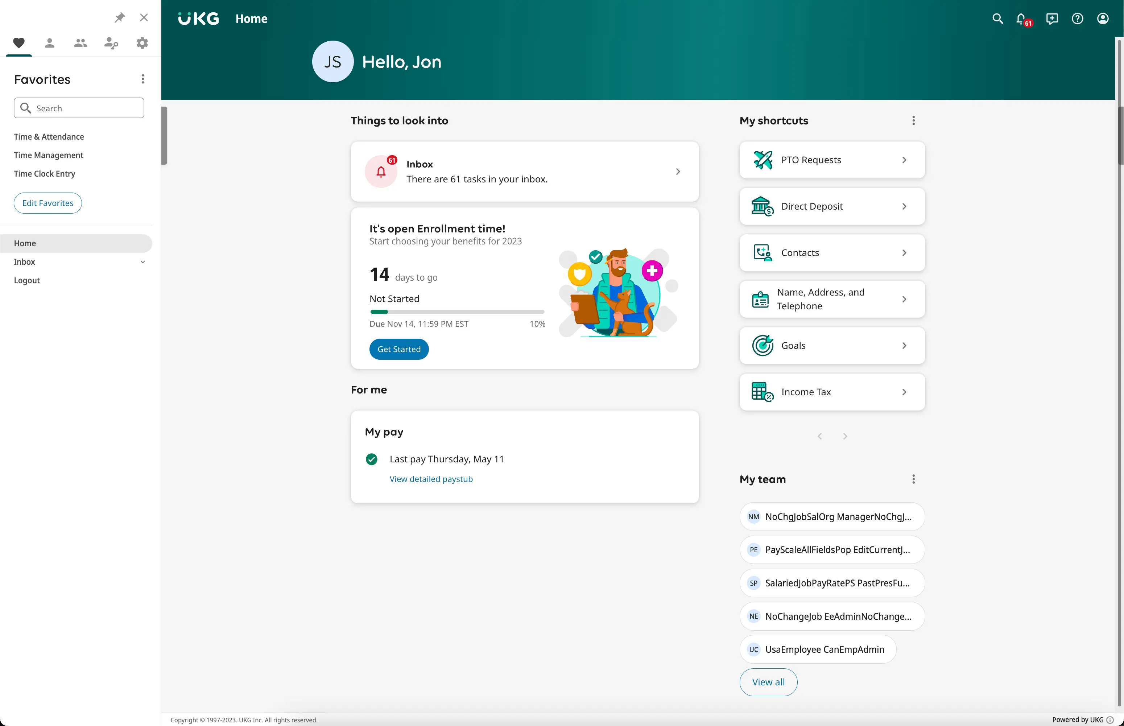Select the heart Favorites tab in sidebar
The width and height of the screenshot is (1124, 726).
18,43
